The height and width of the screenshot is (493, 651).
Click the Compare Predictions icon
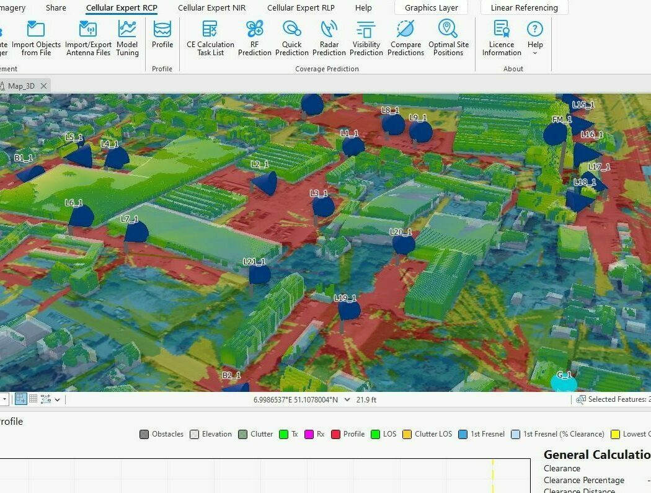point(405,29)
